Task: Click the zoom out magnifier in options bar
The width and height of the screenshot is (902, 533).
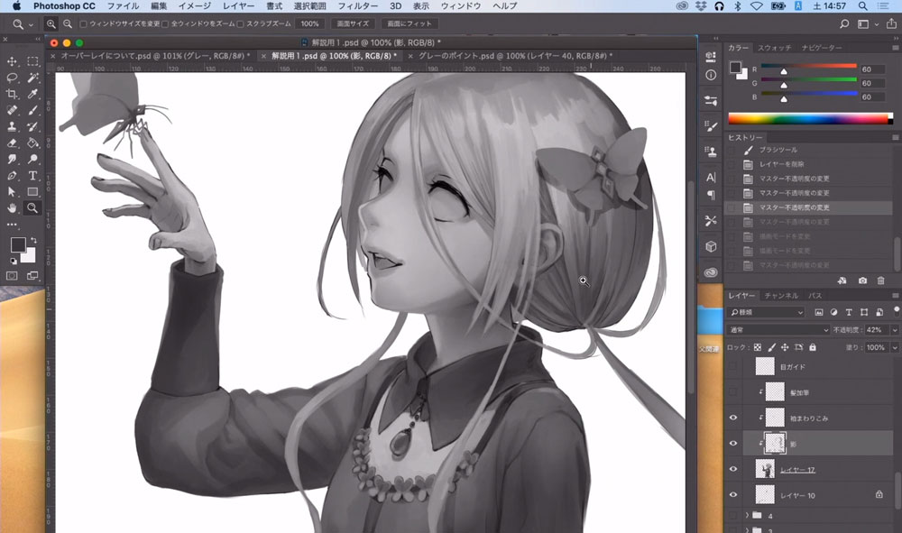Action: coord(68,23)
